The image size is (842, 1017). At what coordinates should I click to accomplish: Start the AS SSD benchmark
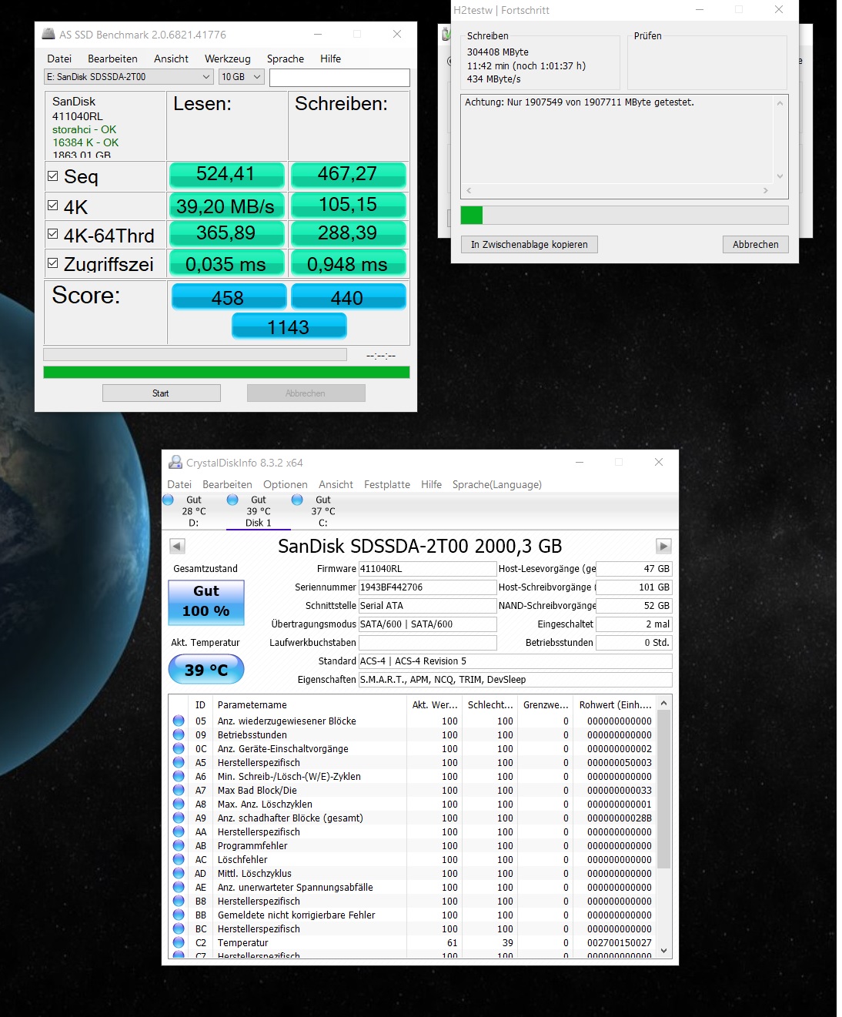162,393
